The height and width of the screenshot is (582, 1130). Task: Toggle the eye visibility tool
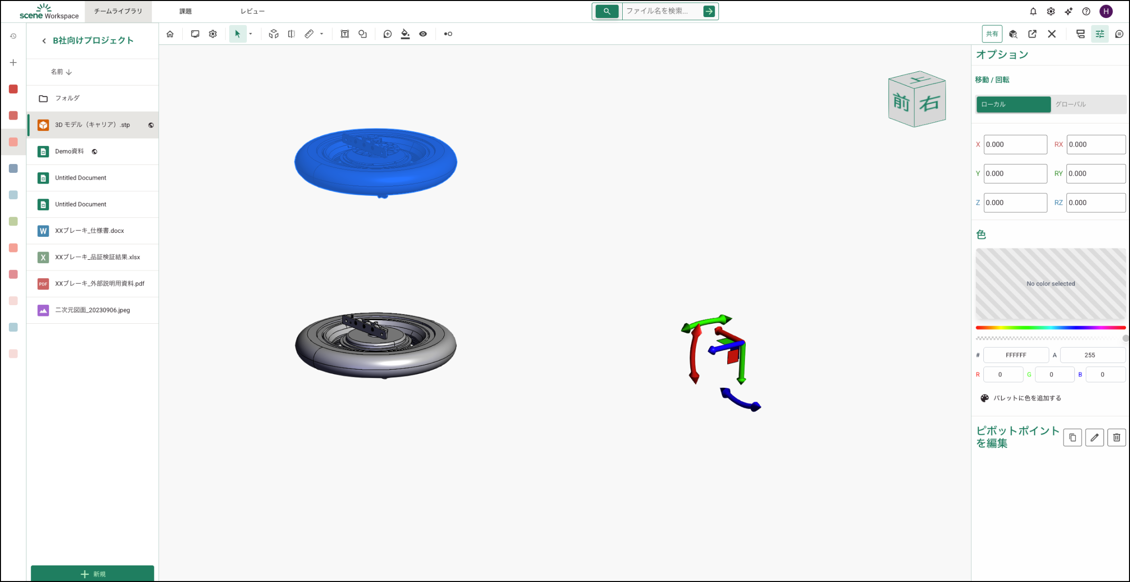click(x=423, y=34)
